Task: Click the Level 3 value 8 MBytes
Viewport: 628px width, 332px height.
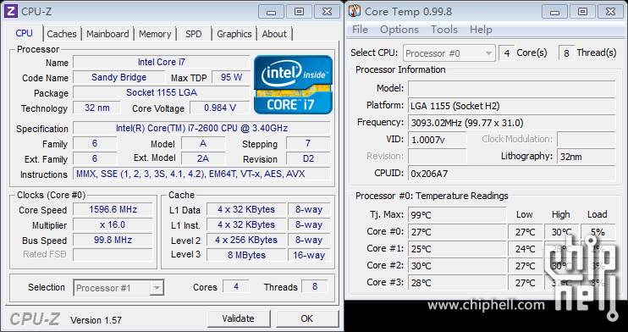Action: pyautogui.click(x=246, y=255)
